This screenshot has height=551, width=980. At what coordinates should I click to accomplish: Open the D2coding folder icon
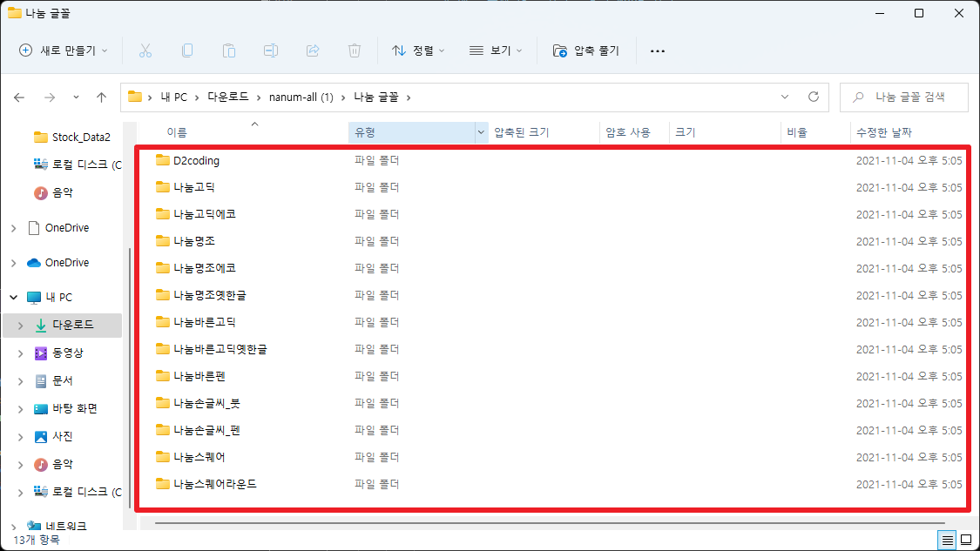pyautogui.click(x=163, y=160)
